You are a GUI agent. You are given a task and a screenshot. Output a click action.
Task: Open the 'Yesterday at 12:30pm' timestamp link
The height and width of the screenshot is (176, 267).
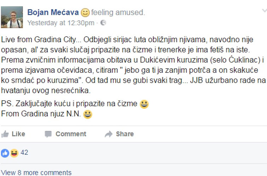coord(61,23)
